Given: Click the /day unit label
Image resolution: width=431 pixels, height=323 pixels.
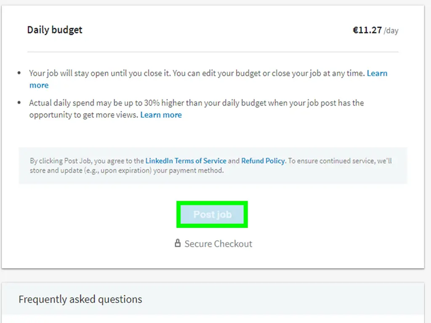Looking at the screenshot, I should pos(391,31).
